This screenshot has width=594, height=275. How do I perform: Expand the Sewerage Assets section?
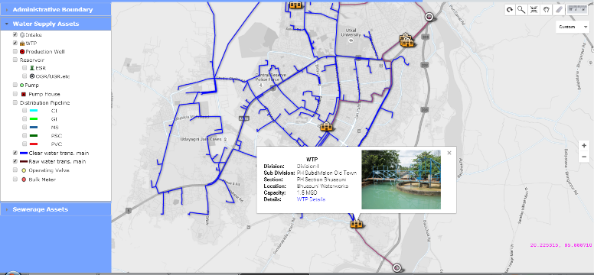coord(55,209)
